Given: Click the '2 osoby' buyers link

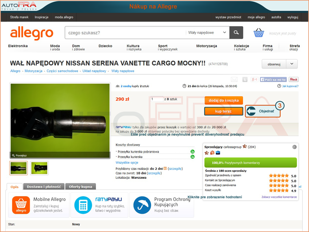Looking at the screenshot, I should [x=126, y=86].
